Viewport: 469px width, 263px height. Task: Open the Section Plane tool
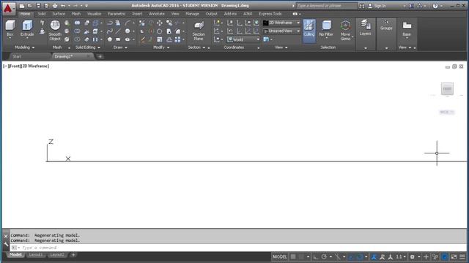click(199, 31)
